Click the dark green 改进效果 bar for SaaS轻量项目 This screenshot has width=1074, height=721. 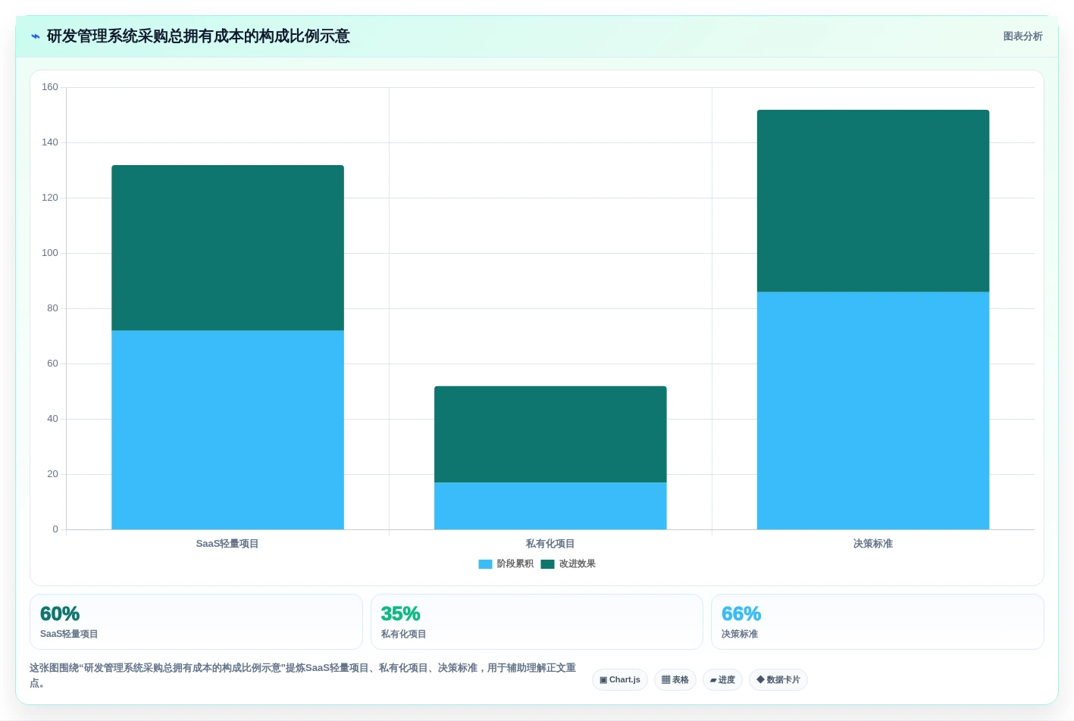tap(227, 248)
